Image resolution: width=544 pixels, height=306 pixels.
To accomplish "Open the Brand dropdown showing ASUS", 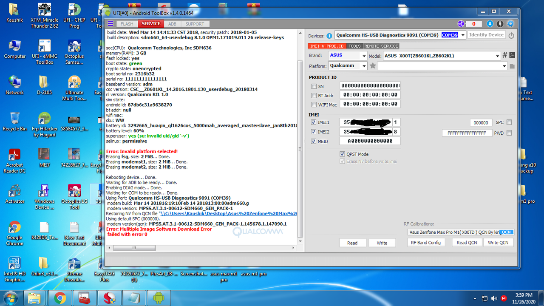I will tap(364, 56).
